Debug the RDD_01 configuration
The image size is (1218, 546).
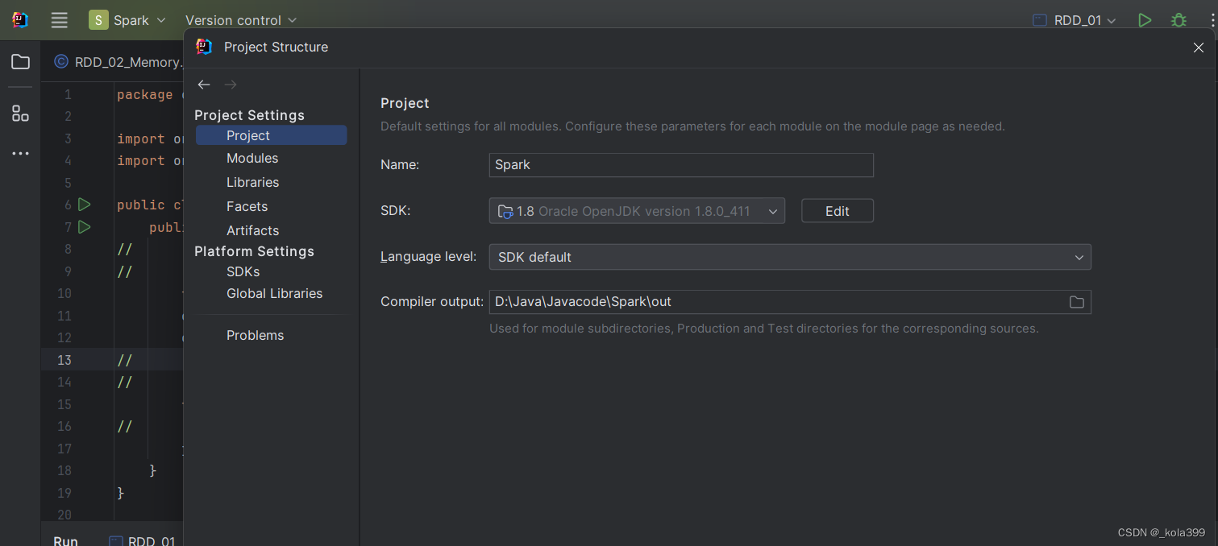click(1179, 20)
